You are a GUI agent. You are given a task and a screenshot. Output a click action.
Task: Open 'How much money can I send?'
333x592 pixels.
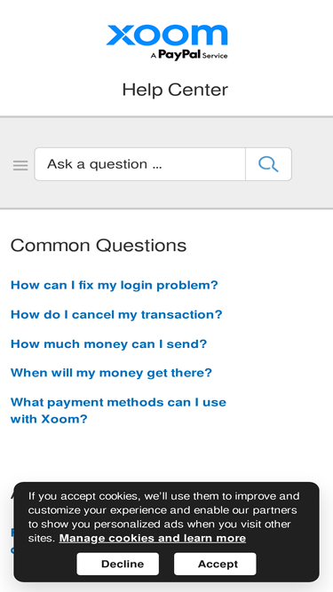pos(108,344)
